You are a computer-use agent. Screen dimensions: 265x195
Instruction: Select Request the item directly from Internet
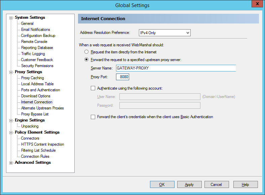pyautogui.click(x=86, y=52)
